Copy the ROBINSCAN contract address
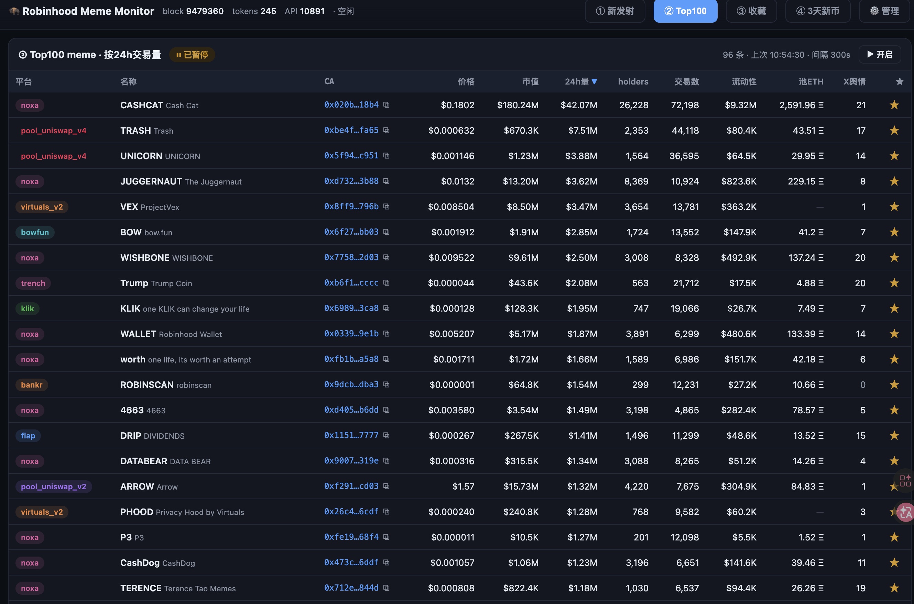The width and height of the screenshot is (914, 604). tap(386, 384)
